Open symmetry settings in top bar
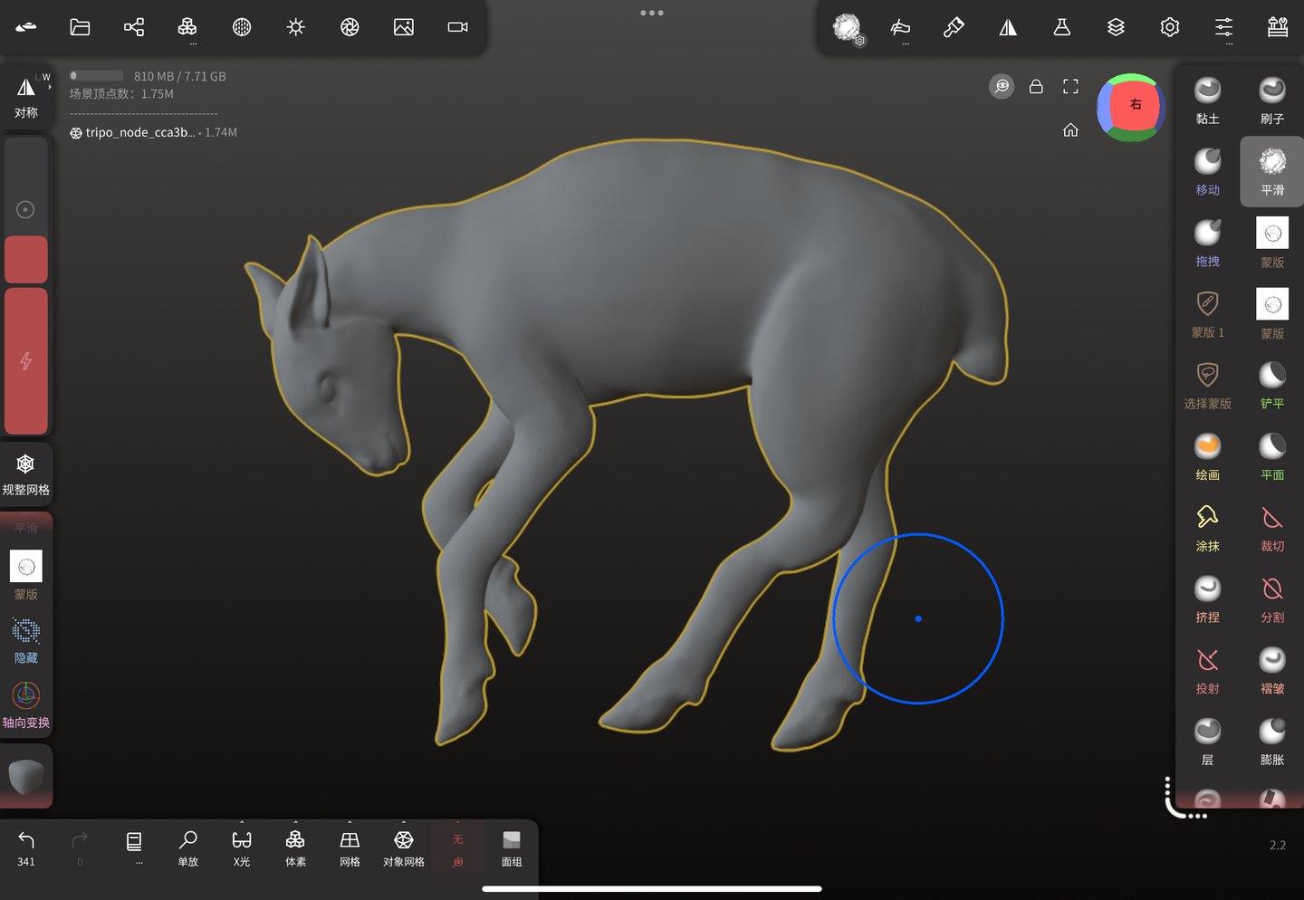 1008,27
